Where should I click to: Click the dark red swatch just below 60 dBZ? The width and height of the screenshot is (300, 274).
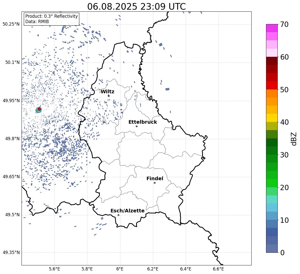(x=272, y=61)
